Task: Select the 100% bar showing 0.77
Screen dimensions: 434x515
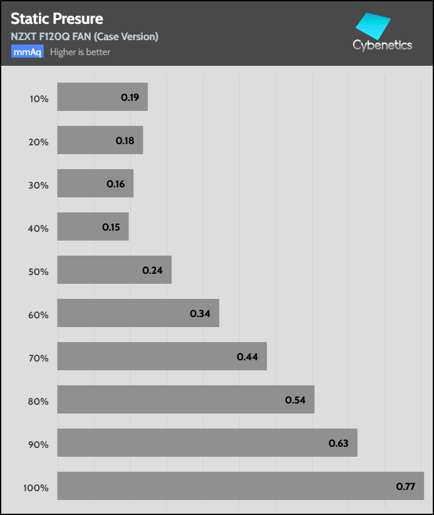Action: tap(240, 486)
